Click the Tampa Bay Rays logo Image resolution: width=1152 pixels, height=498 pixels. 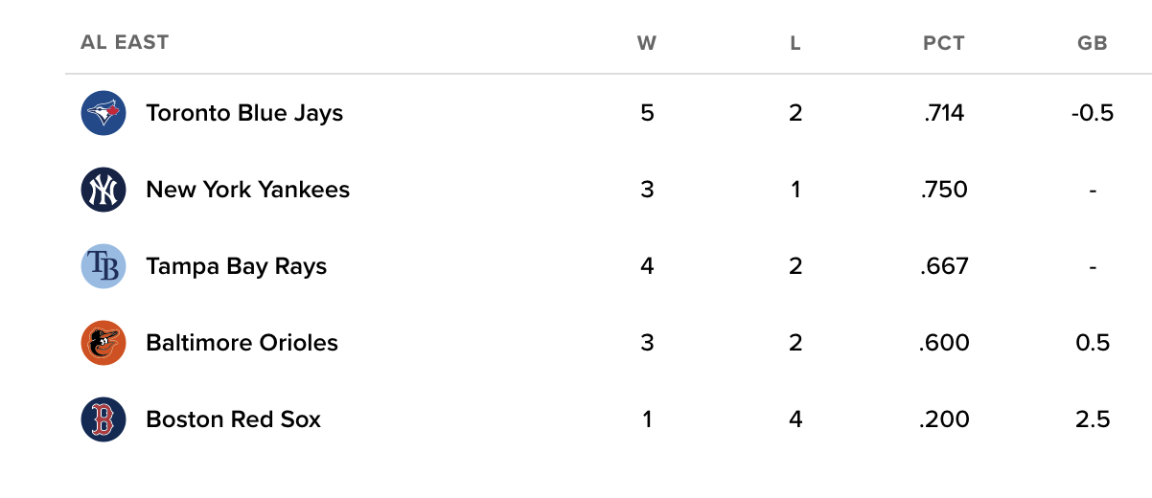104,266
